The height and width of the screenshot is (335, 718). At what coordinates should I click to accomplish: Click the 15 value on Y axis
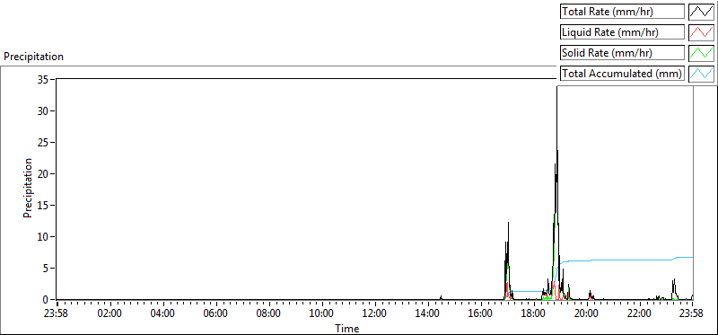43,206
